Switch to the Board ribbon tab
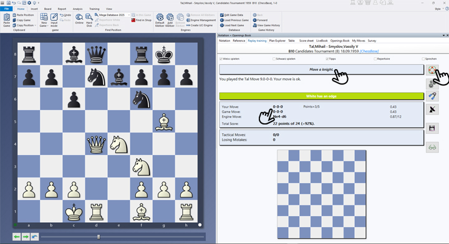This screenshot has height=244, width=449. tap(48, 9)
